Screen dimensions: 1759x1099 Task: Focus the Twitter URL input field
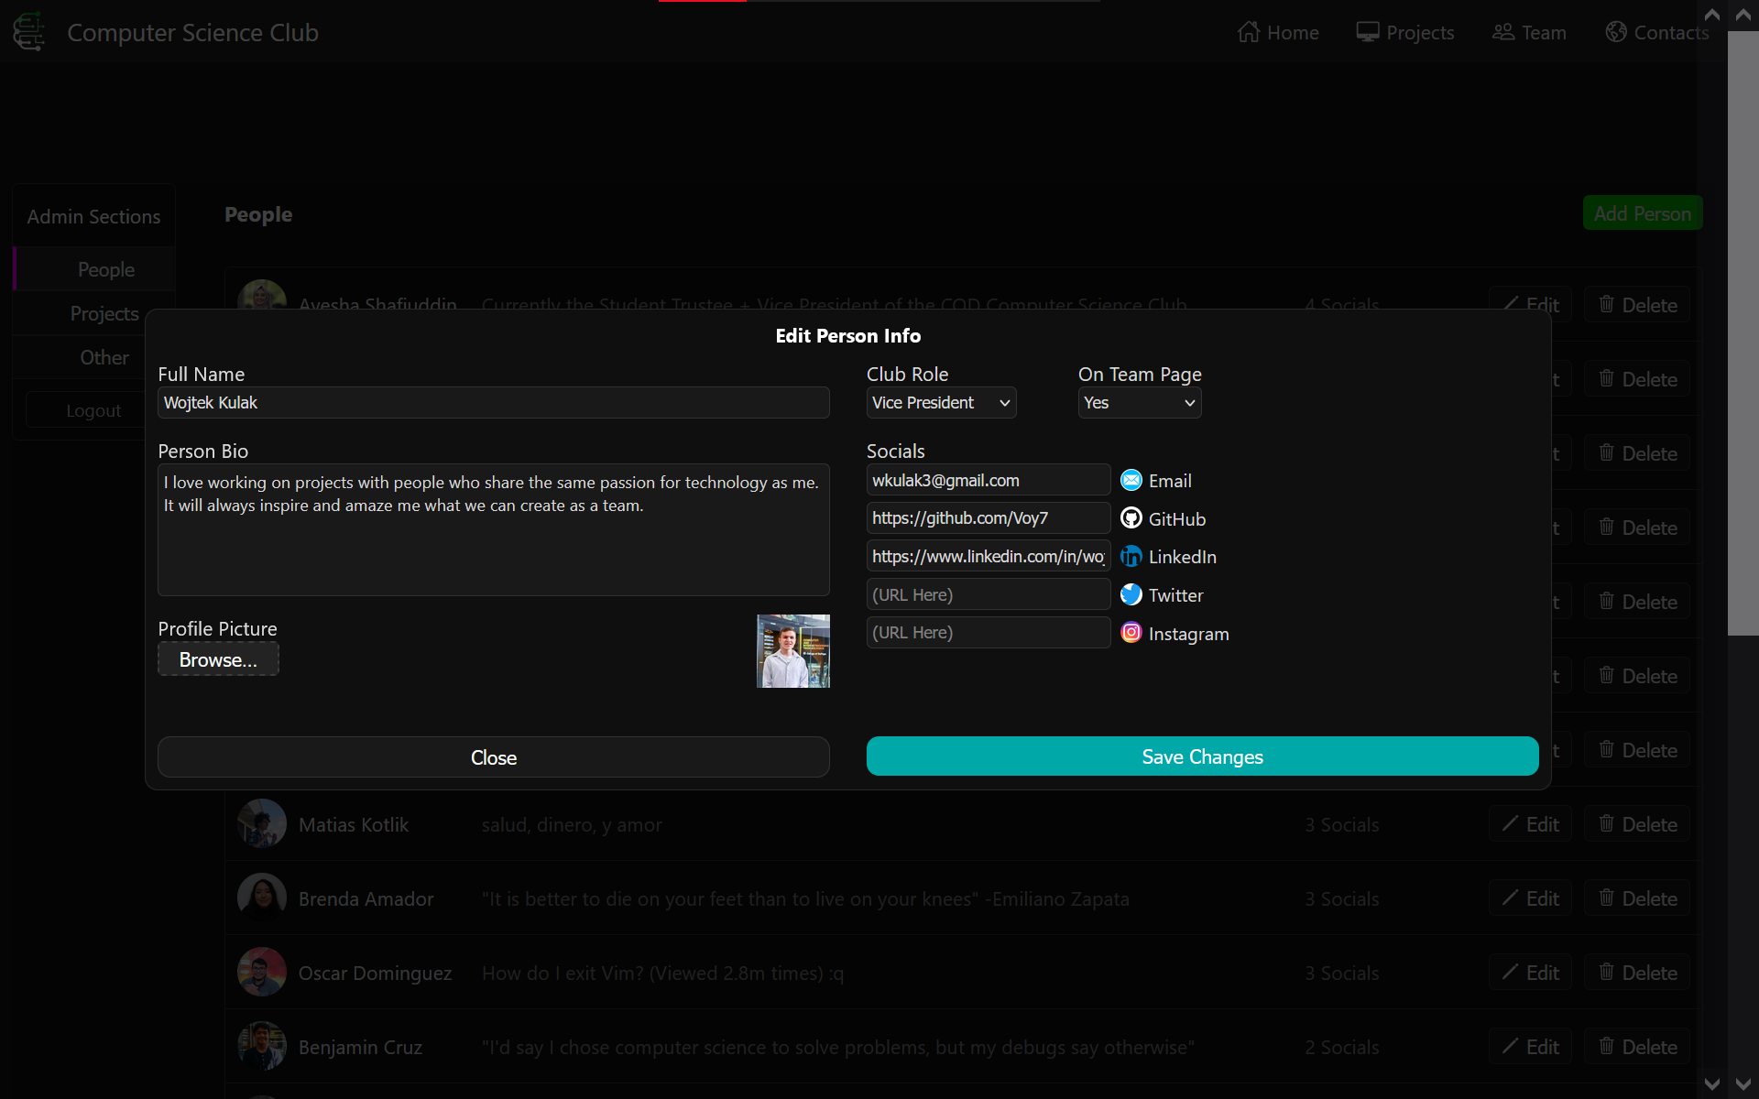click(x=988, y=595)
